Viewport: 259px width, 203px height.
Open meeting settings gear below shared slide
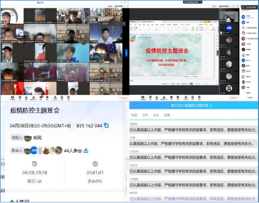(x=199, y=98)
